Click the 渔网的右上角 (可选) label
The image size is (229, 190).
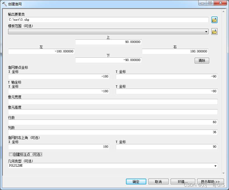(24, 138)
